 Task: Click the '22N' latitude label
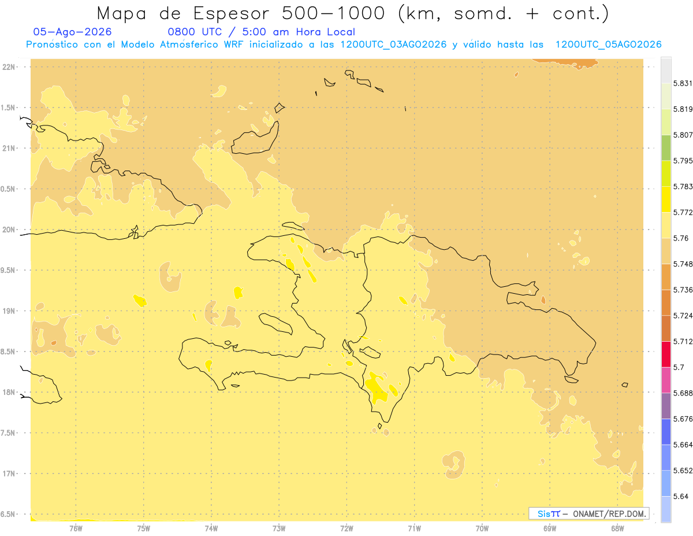[x=9, y=67]
